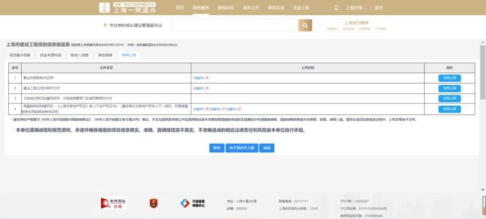Viewport: 486px width, 219px height.
Task: Click the 电子签名并上报 button
Action: point(242,148)
